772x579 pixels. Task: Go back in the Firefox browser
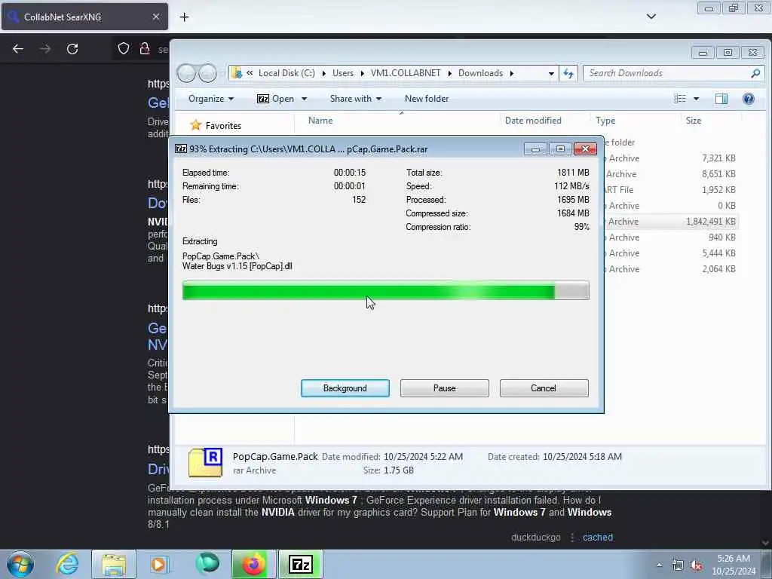click(18, 49)
